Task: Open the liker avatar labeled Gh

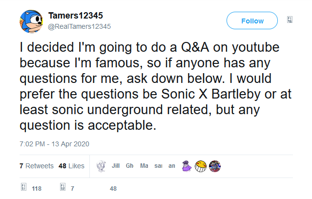Action: [x=130, y=166]
